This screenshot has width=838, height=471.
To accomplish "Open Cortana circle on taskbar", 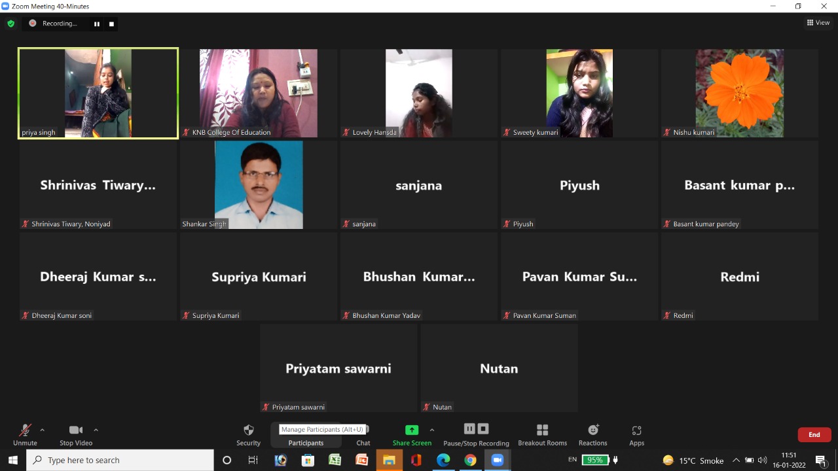I will [x=227, y=460].
